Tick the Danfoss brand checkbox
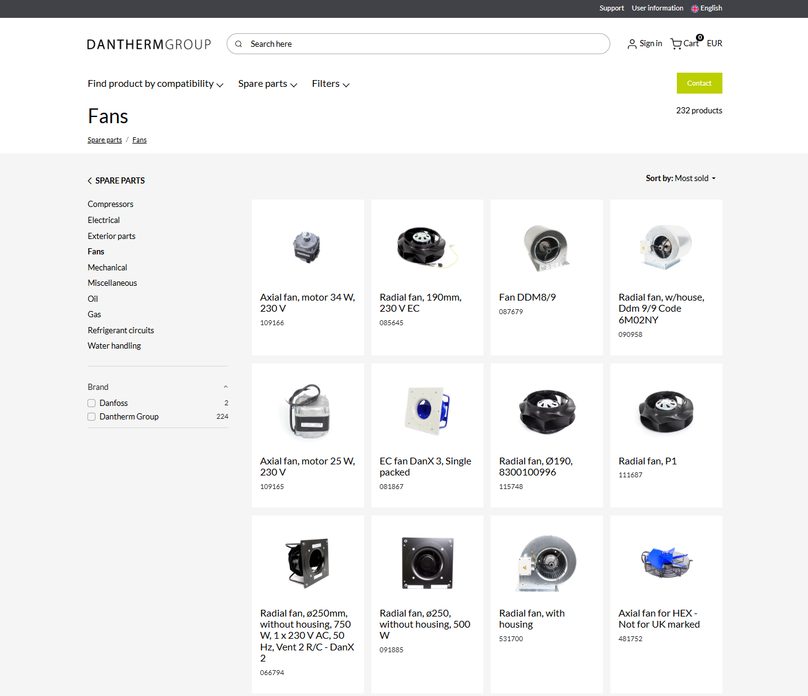808x696 pixels. 91,403
